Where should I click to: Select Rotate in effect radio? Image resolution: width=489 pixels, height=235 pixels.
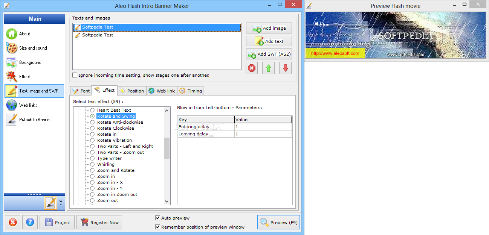(92, 134)
